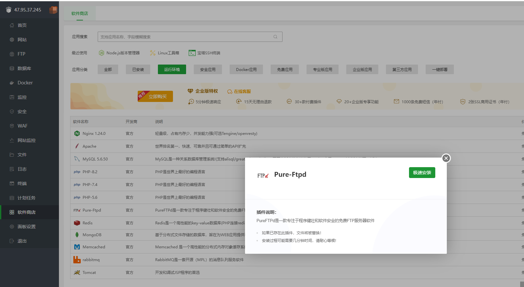
Task: Click the notification badge beside server IP
Action: [53, 10]
